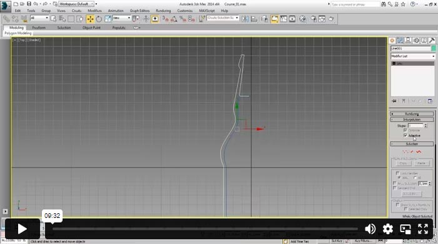Click Use Pivot Point Center icon
438x244 pixels.
click(x=136, y=19)
